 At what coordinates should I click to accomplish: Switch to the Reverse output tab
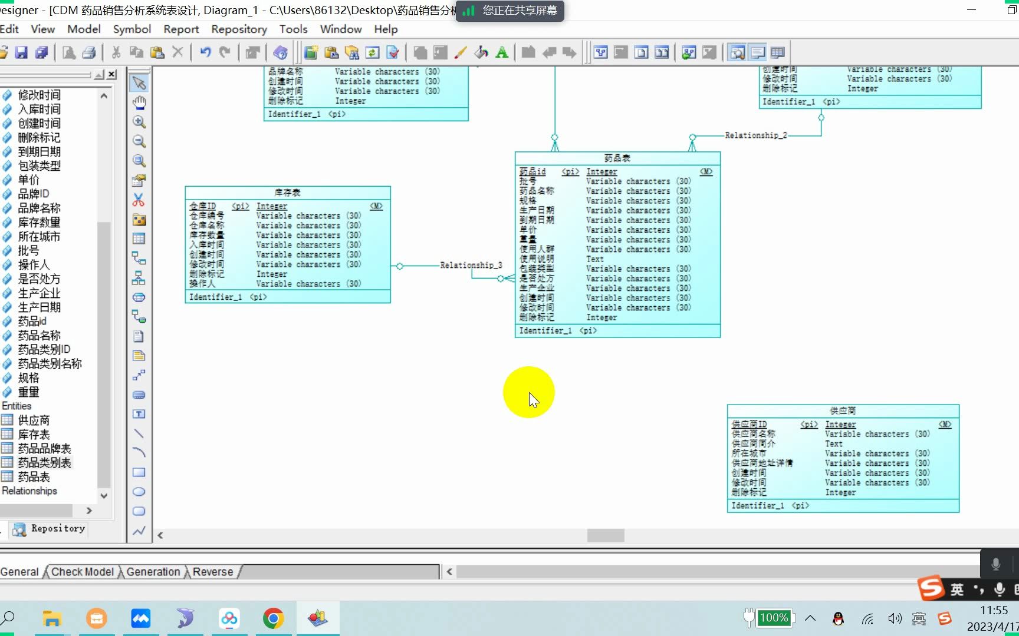click(213, 572)
